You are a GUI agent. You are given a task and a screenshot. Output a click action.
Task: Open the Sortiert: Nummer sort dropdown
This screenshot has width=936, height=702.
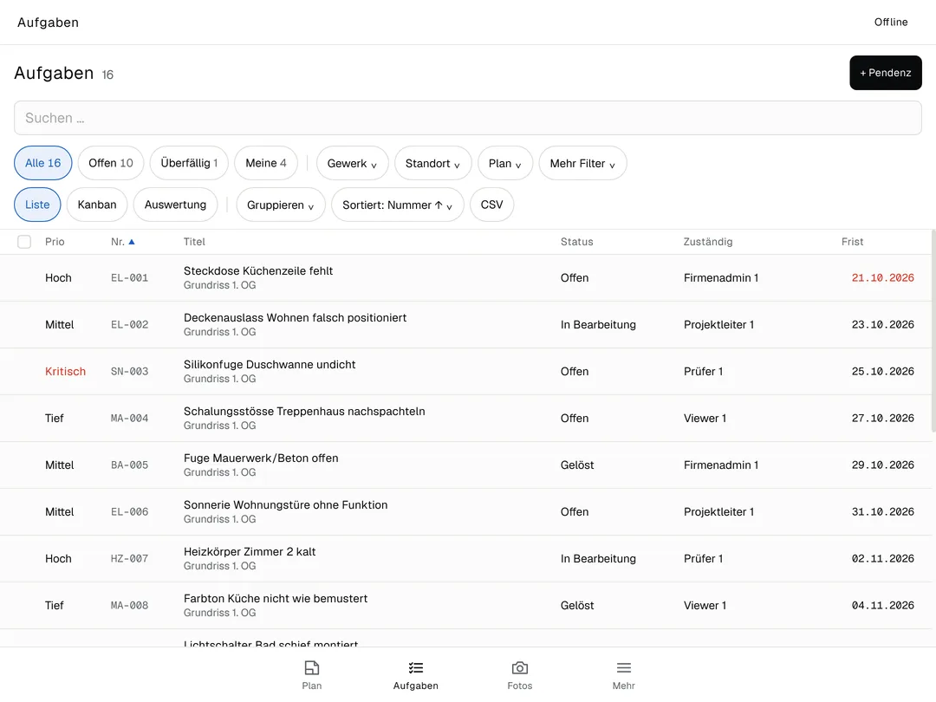398,205
